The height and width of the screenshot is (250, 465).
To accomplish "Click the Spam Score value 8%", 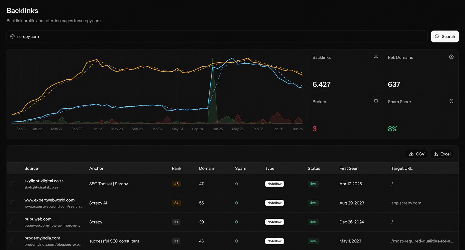I will pos(393,129).
